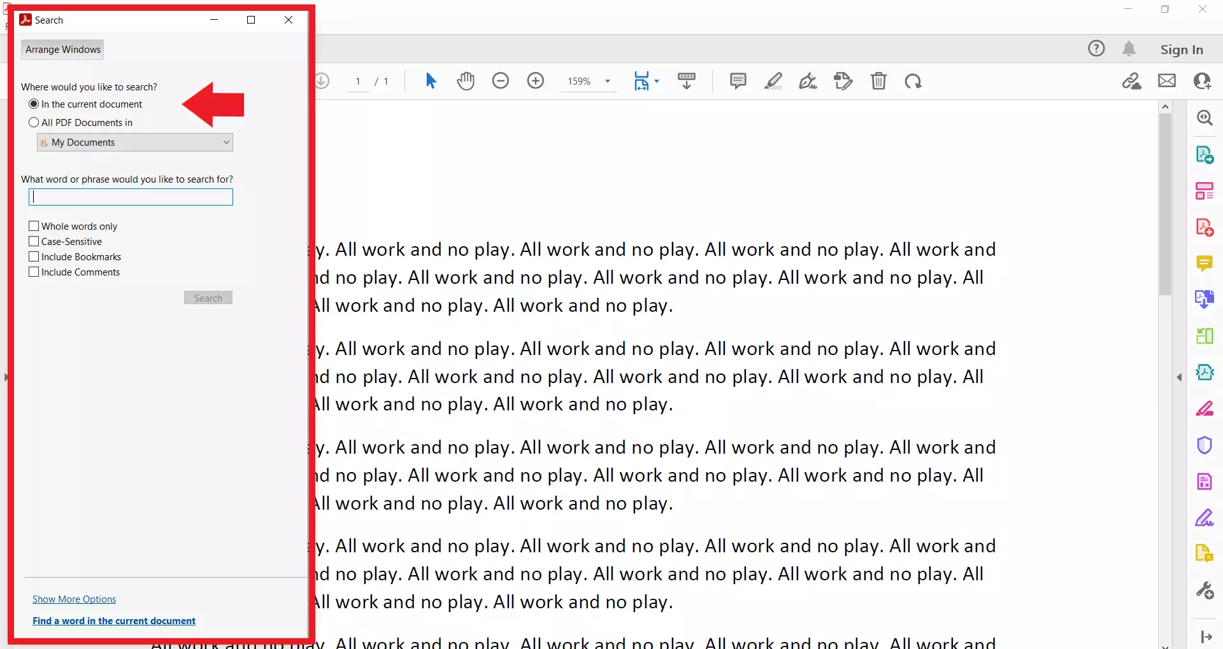
Task: Select All PDF Documents in radio
Action: click(34, 123)
